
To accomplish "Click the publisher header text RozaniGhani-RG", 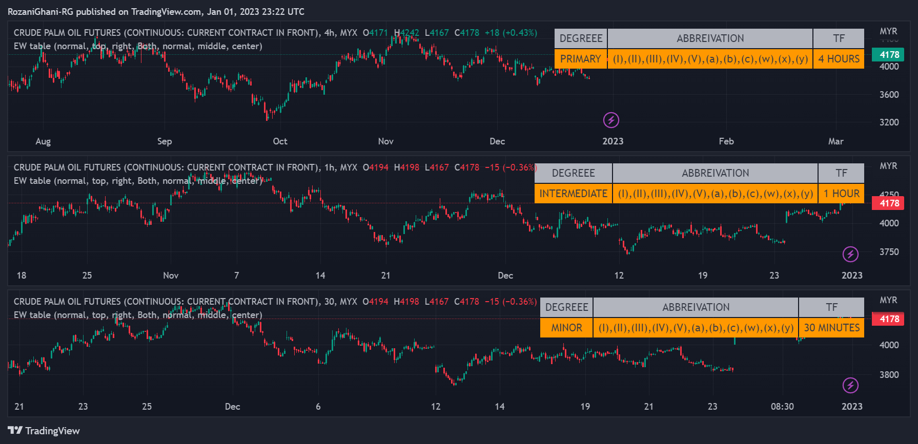I will pyautogui.click(x=40, y=11).
